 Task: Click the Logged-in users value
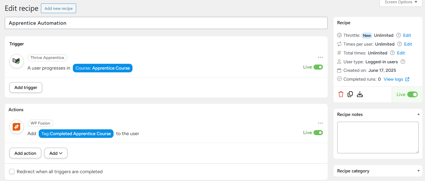[382, 62]
